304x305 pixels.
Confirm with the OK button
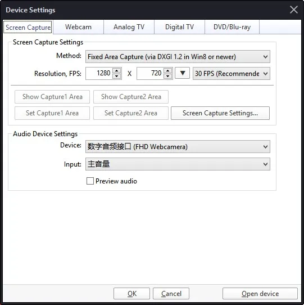click(x=131, y=294)
